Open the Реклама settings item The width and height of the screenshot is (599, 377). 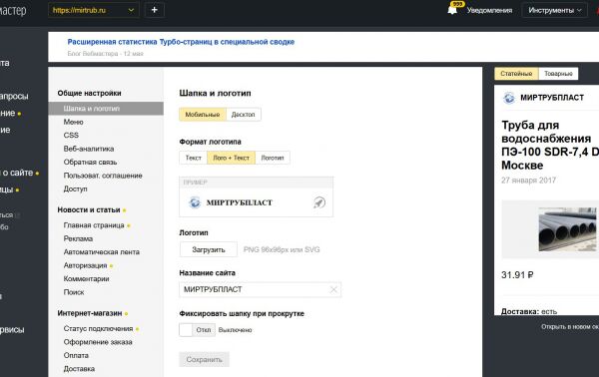coord(78,239)
